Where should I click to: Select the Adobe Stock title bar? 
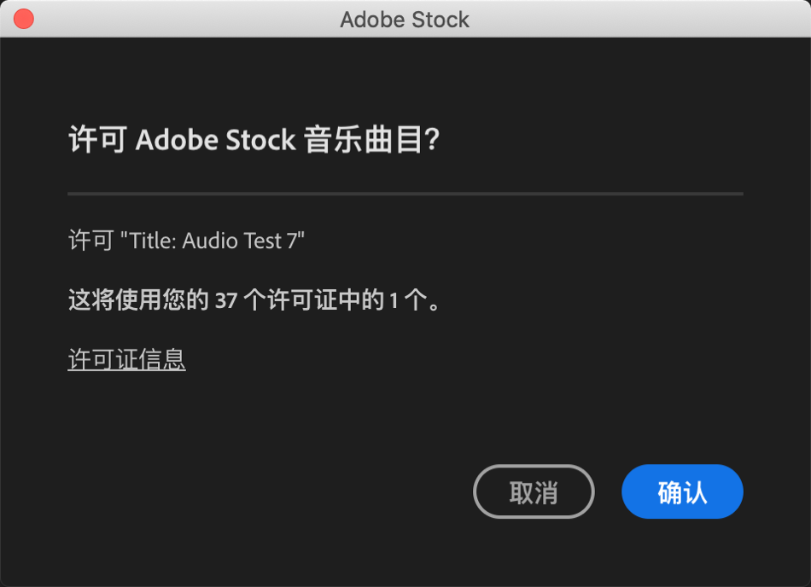(405, 19)
